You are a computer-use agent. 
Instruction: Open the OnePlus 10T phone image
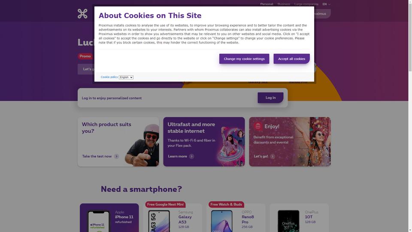[x=288, y=221]
